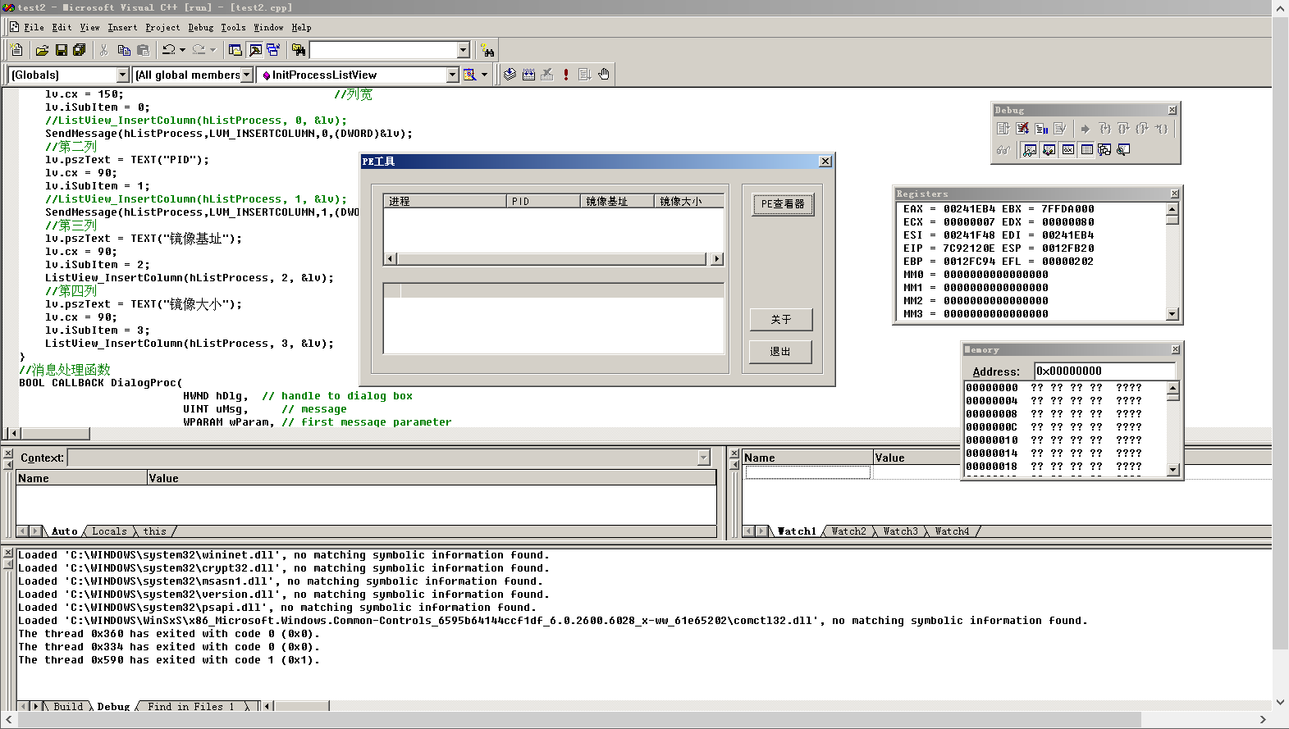Click the 进程 column header
1289x729 pixels.
[446, 201]
